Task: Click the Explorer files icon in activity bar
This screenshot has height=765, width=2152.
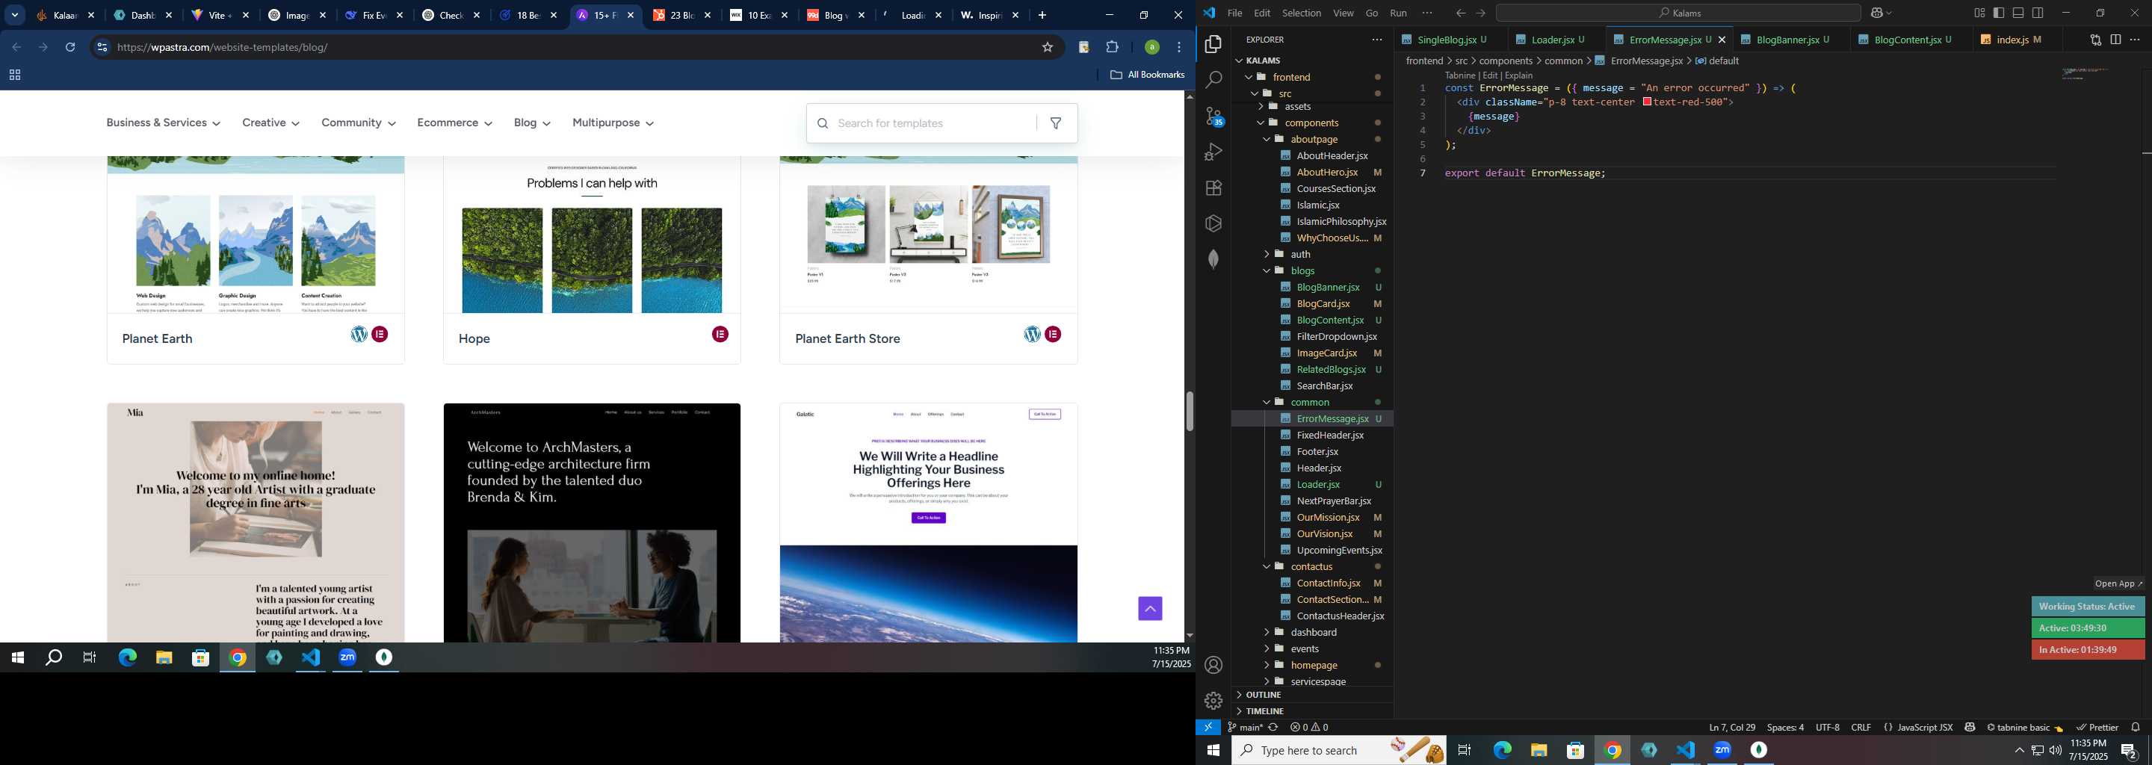Action: pyautogui.click(x=1213, y=43)
